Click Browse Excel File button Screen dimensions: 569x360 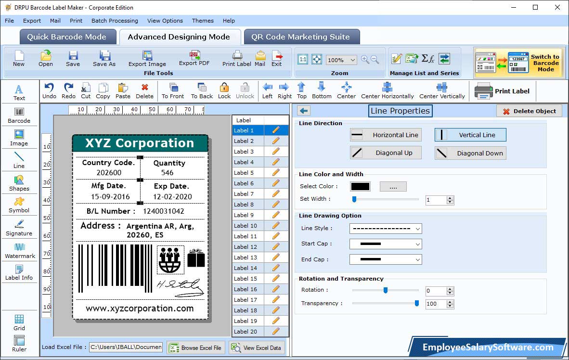click(196, 347)
